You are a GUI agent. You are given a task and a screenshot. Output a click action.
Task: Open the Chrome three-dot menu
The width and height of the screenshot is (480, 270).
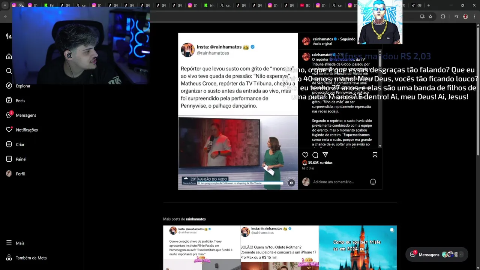coord(475,16)
